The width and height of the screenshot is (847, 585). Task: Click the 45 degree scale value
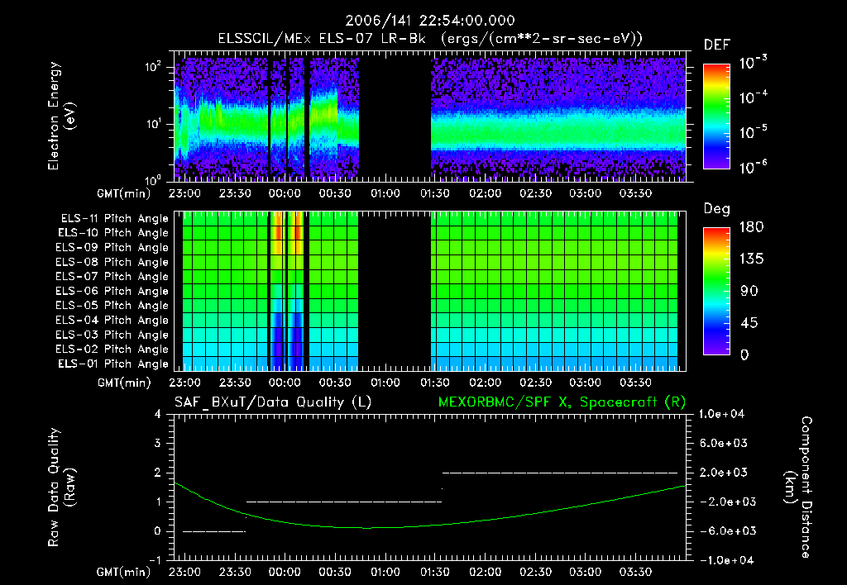751,323
